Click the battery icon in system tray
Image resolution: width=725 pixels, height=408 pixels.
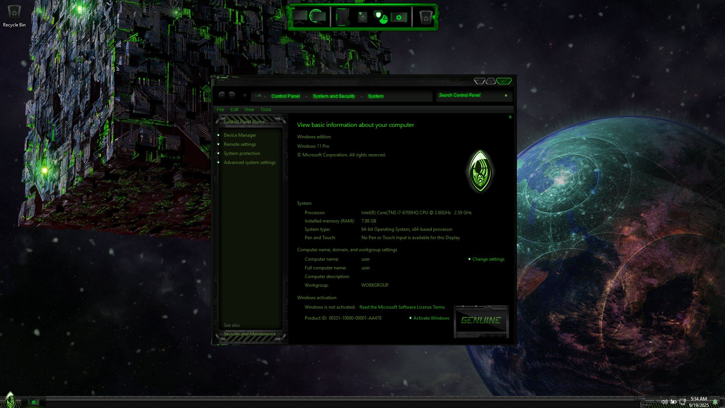point(673,402)
